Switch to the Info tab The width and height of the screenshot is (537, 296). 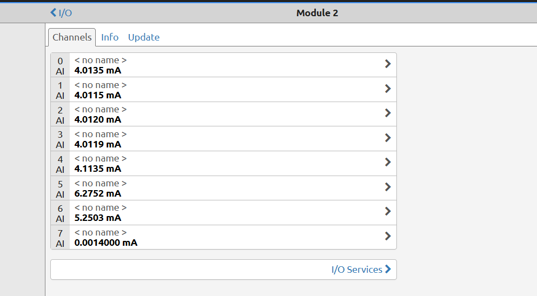click(110, 37)
